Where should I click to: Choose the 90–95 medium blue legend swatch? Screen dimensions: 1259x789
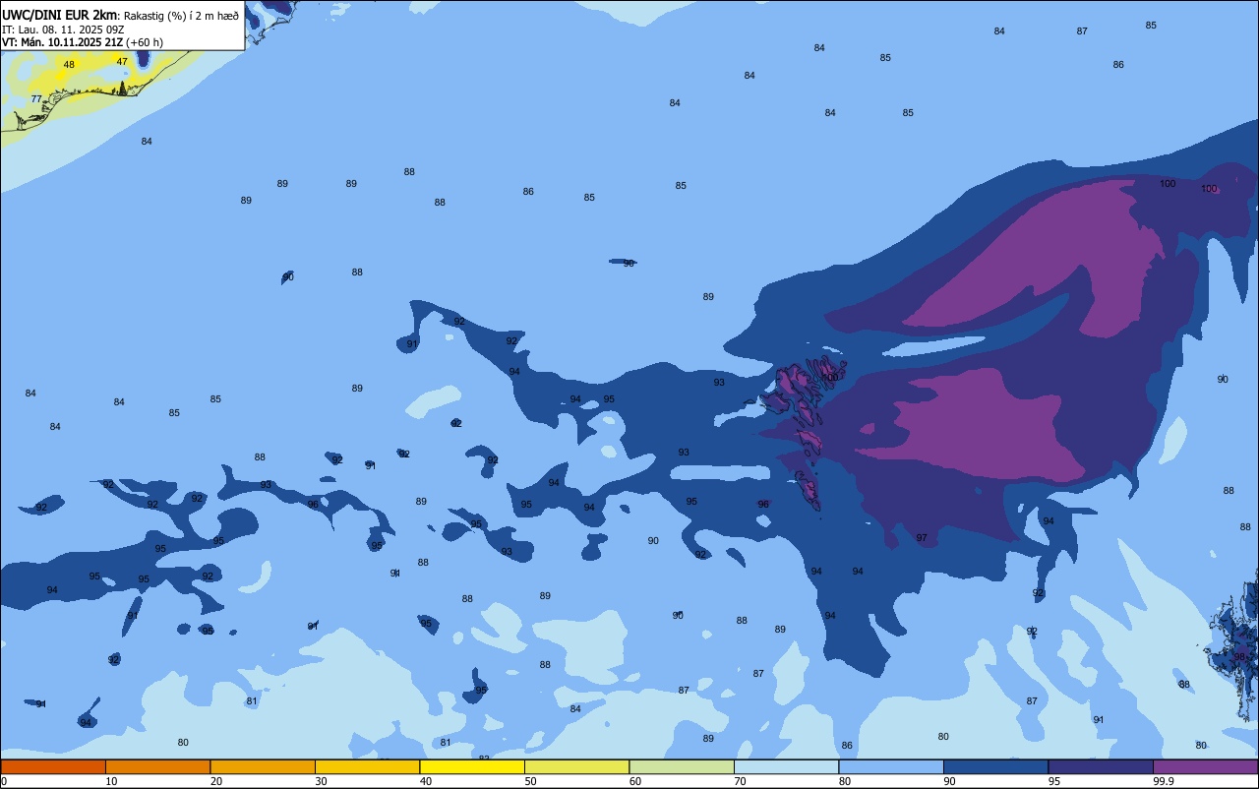(995, 766)
